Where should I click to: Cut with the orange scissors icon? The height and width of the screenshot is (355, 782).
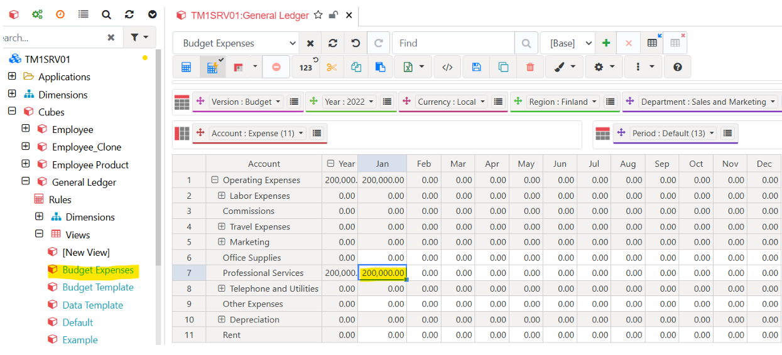(x=332, y=67)
